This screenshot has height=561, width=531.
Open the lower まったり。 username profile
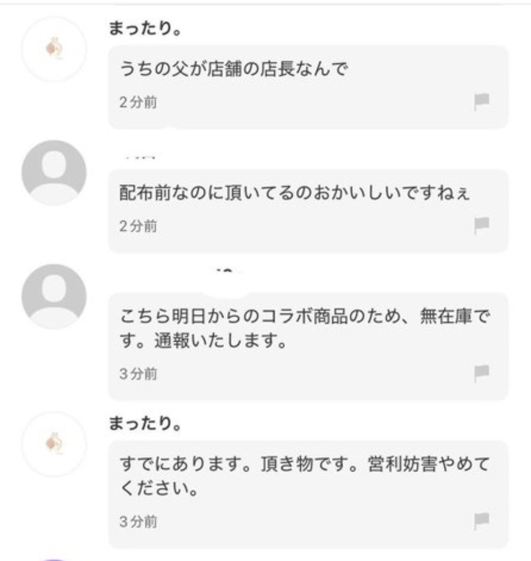click(x=145, y=424)
